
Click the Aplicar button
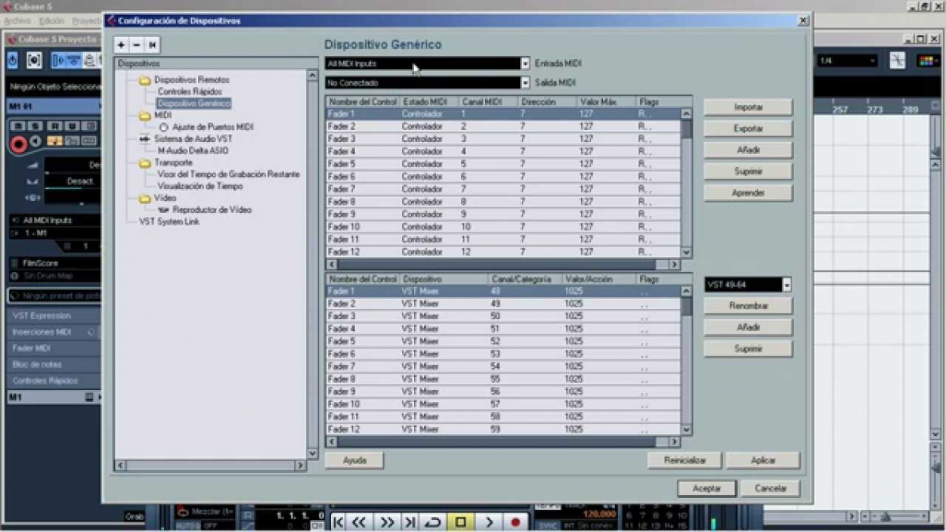point(763,460)
